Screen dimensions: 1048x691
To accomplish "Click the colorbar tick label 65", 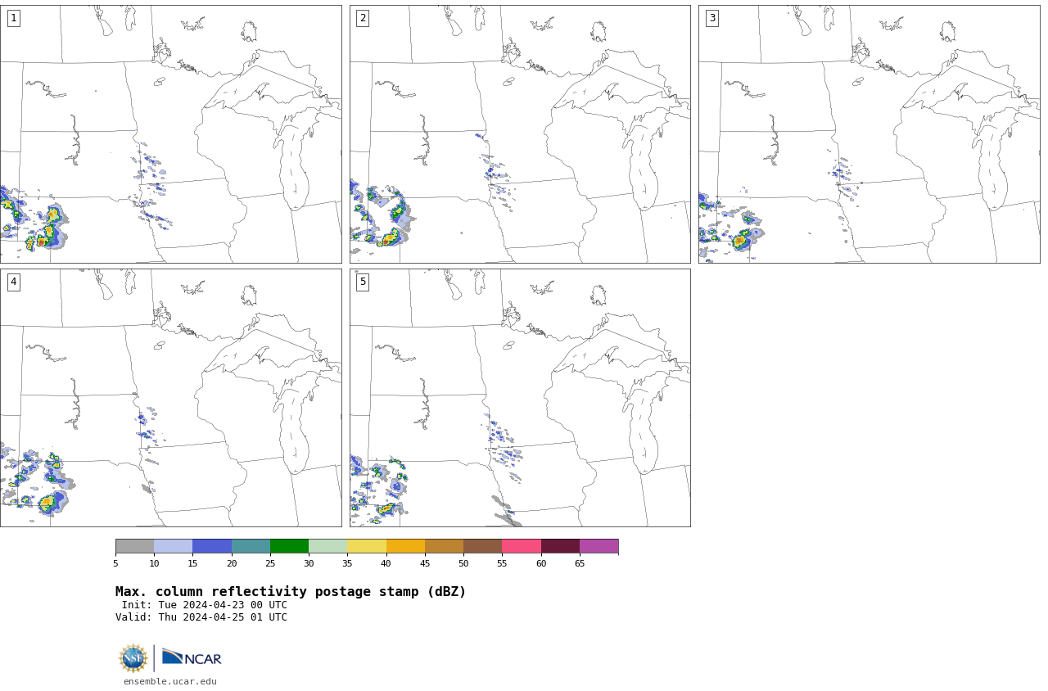I will coord(580,563).
